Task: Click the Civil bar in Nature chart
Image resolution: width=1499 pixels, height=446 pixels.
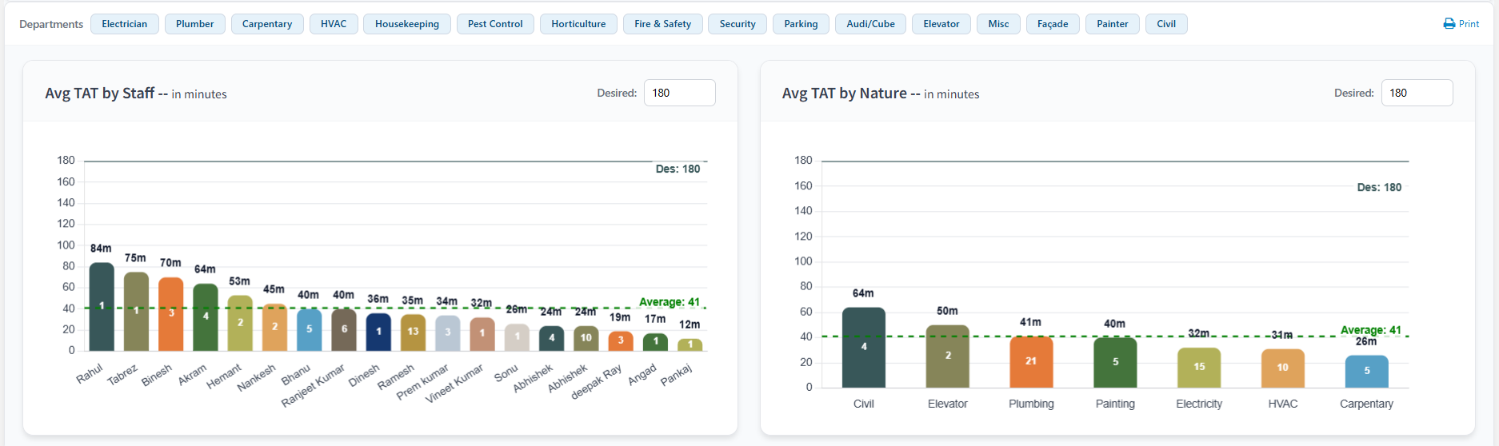Action: [x=863, y=348]
